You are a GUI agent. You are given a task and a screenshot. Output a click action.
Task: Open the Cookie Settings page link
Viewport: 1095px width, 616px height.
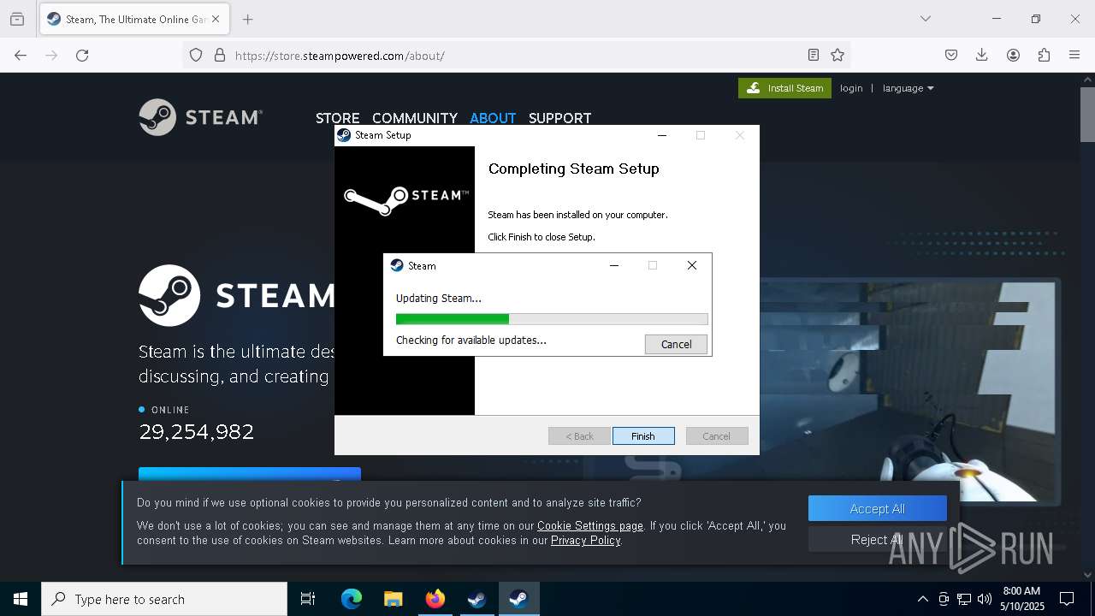589,525
